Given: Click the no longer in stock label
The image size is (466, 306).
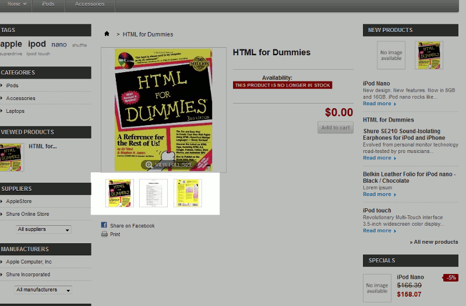Looking at the screenshot, I should pos(283,85).
